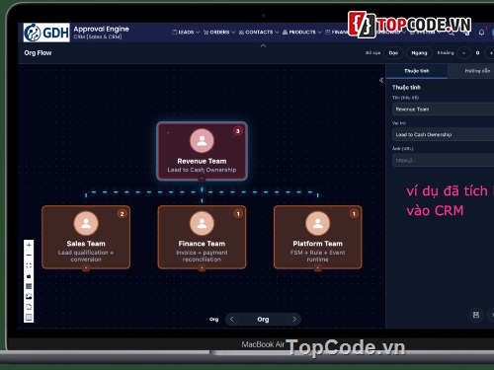This screenshot has width=494, height=370.
Task: Switch to the Thuộc tính tab
Action: 417,71
